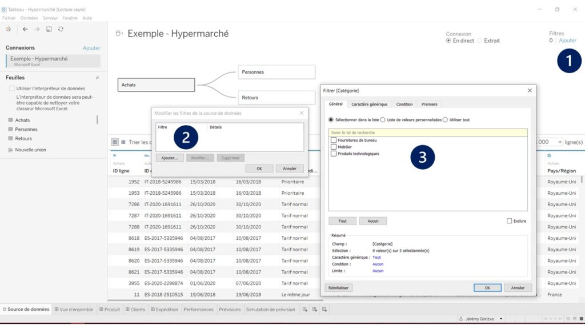The image size is (585, 329).
Task: Click Ajouter link next to Connexions
Action: coord(91,48)
